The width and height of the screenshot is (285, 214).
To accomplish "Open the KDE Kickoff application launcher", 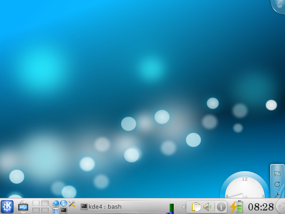I will [7, 206].
